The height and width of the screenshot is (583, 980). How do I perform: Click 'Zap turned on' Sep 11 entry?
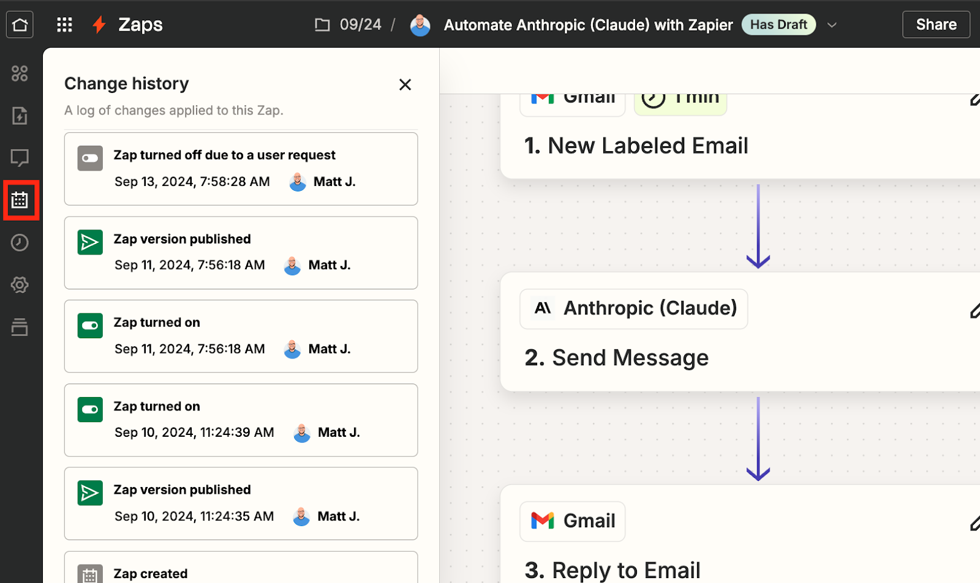coord(241,336)
